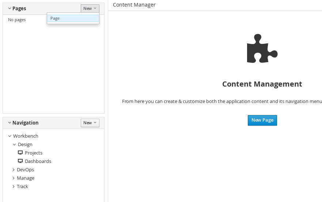Click the DevOps label in the tree

25,170
